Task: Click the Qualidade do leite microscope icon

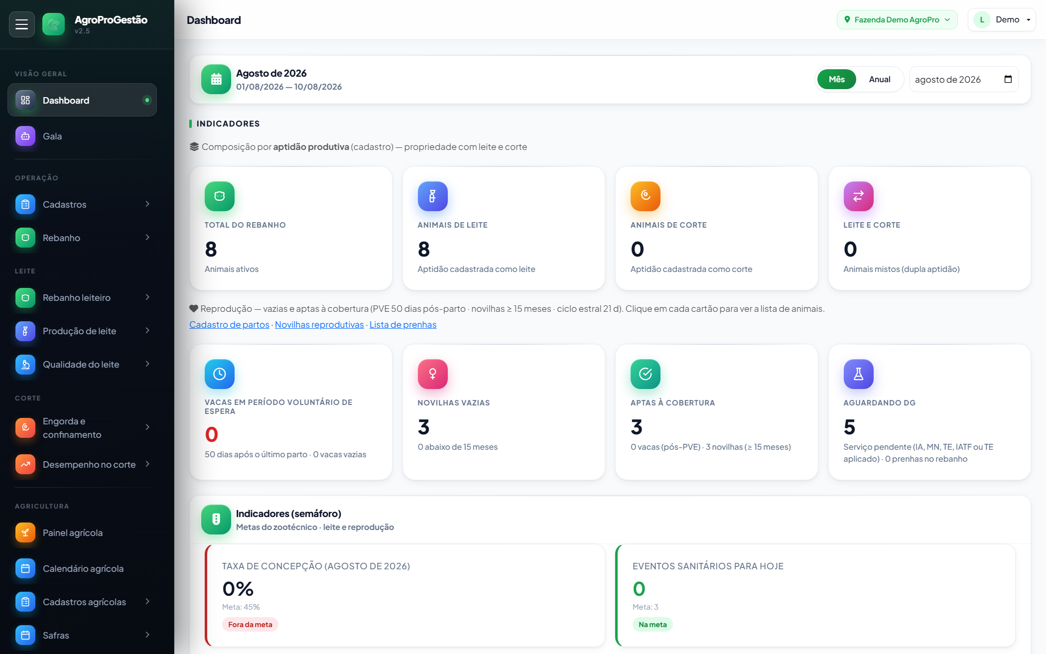Action: point(25,364)
